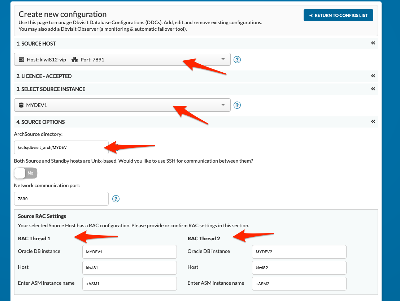This screenshot has height=301, width=400.
Task: Open the Source Host dropdown
Action: [x=122, y=60]
